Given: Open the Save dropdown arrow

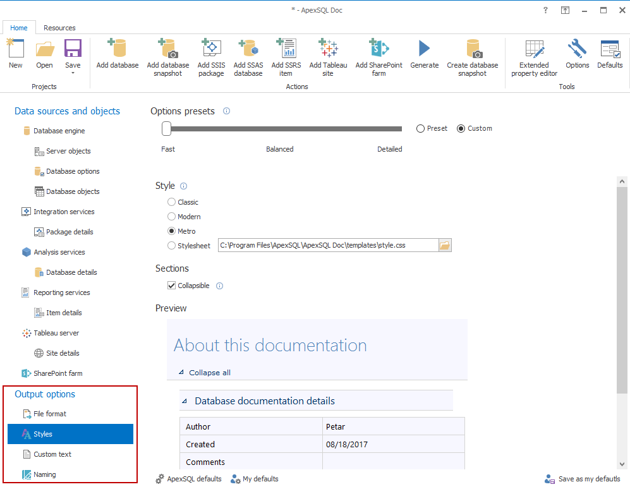Looking at the screenshot, I should point(73,73).
